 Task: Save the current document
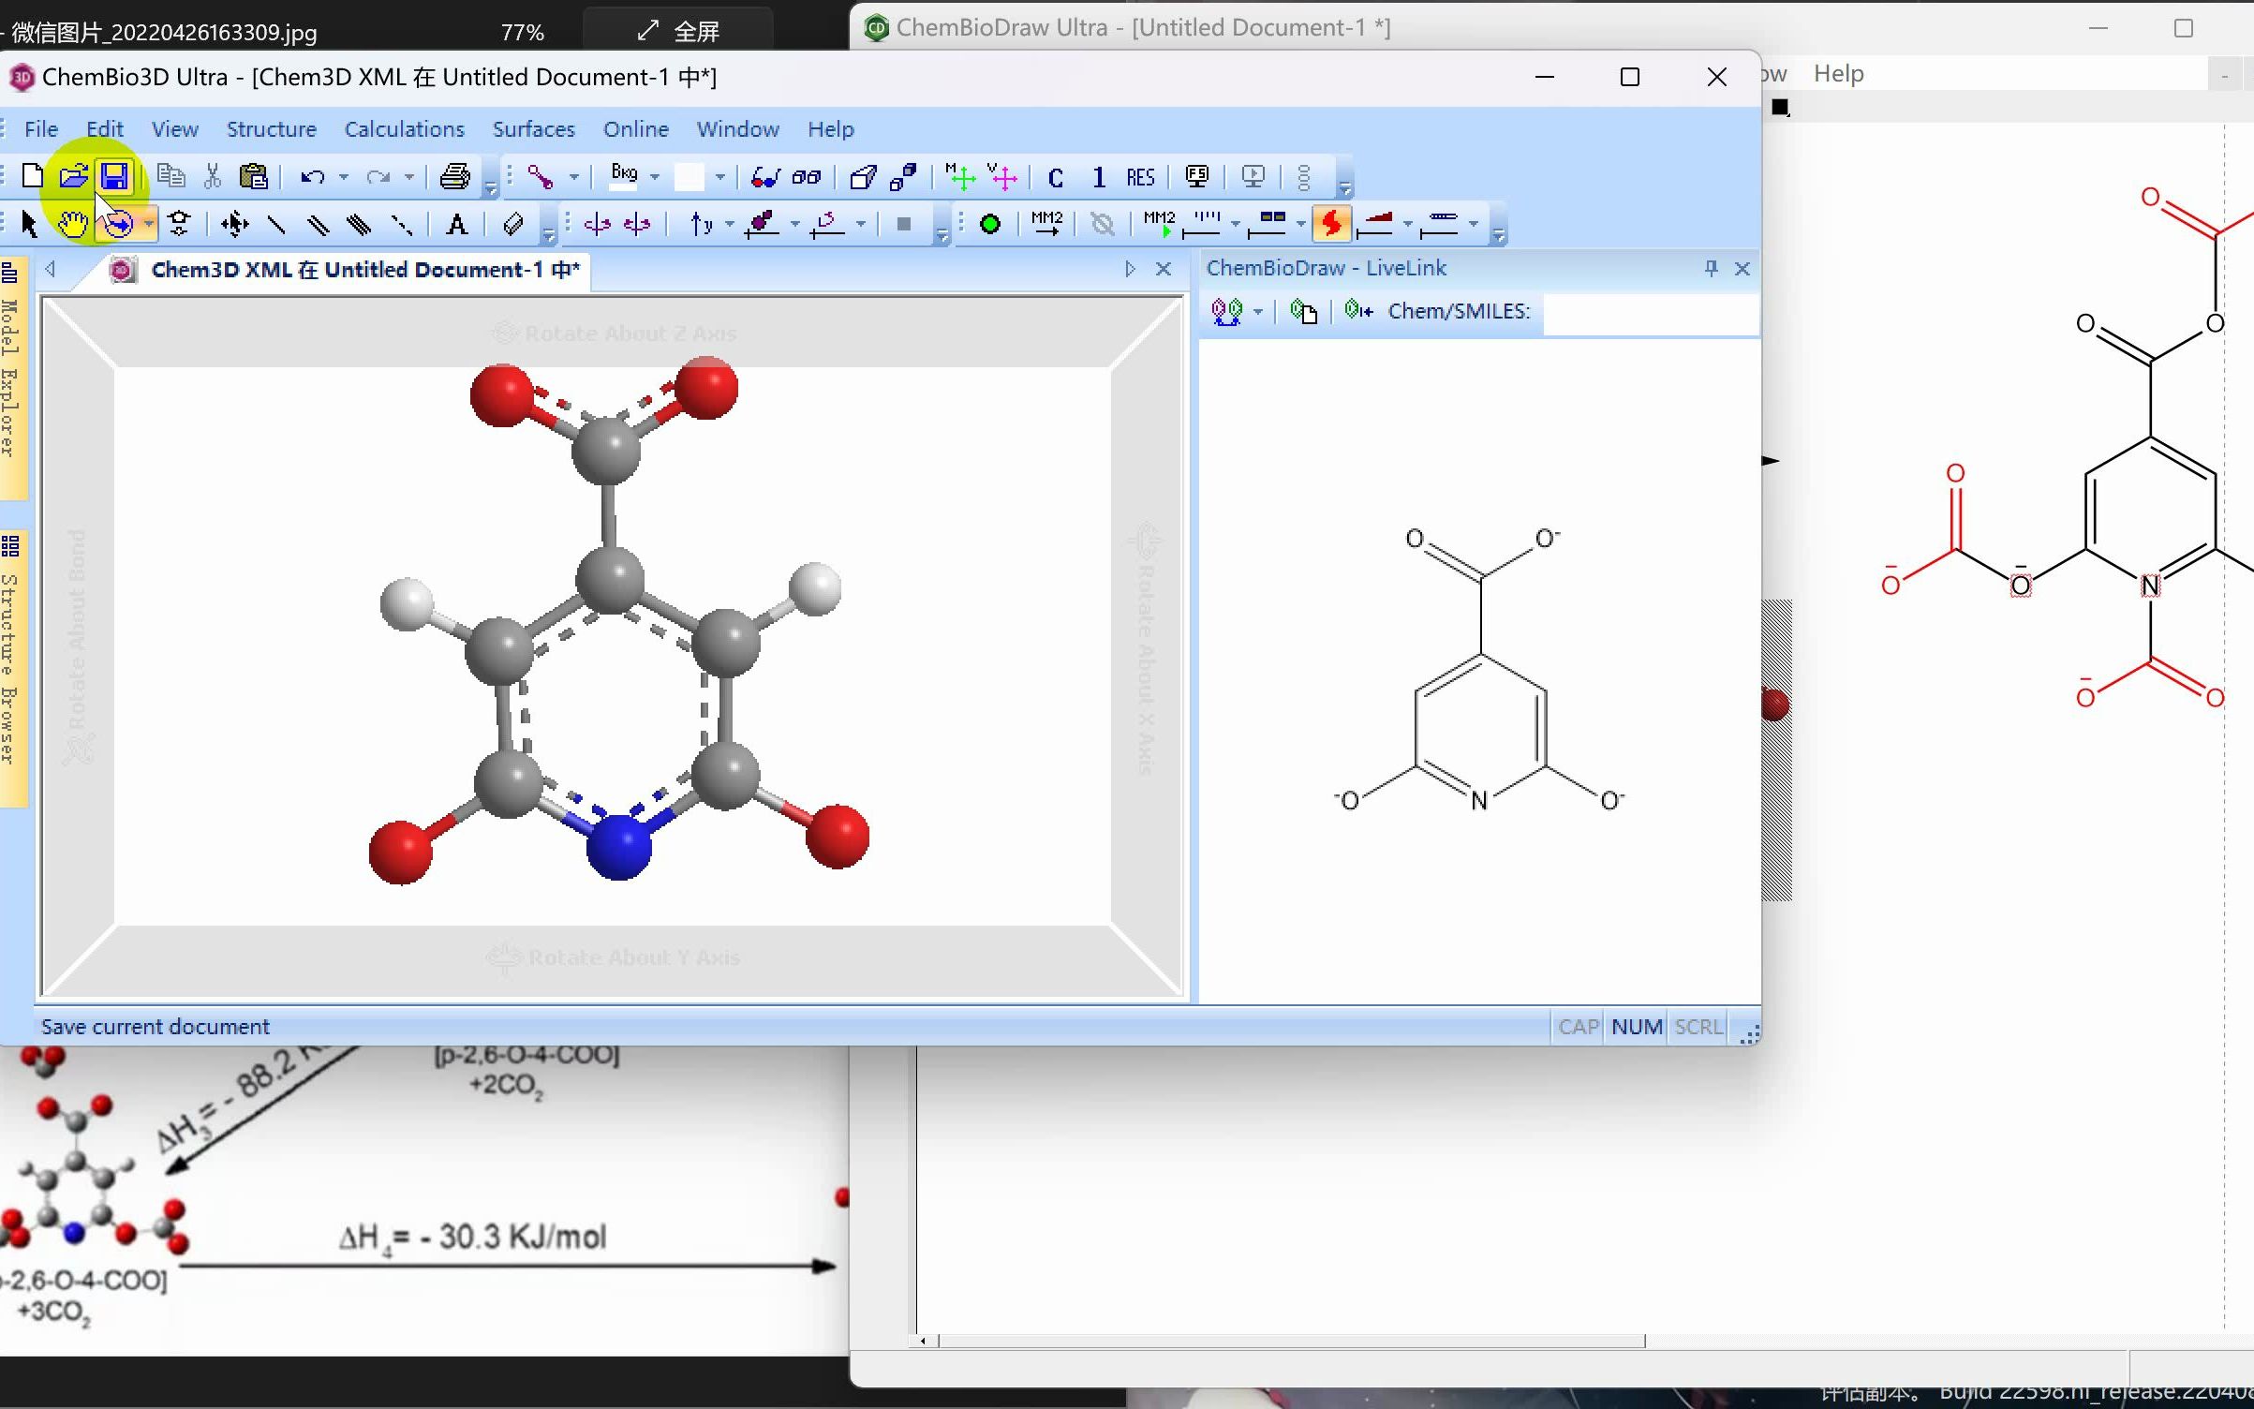(x=114, y=177)
